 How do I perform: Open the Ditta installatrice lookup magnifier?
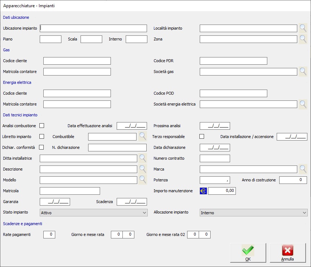coord(142,158)
